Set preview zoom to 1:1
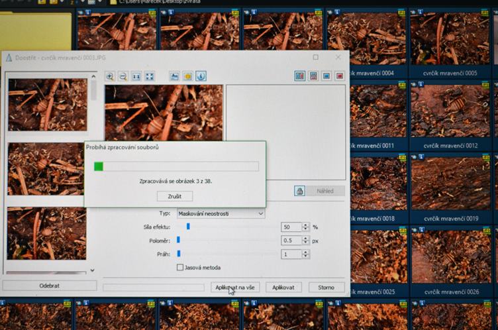 [136, 76]
